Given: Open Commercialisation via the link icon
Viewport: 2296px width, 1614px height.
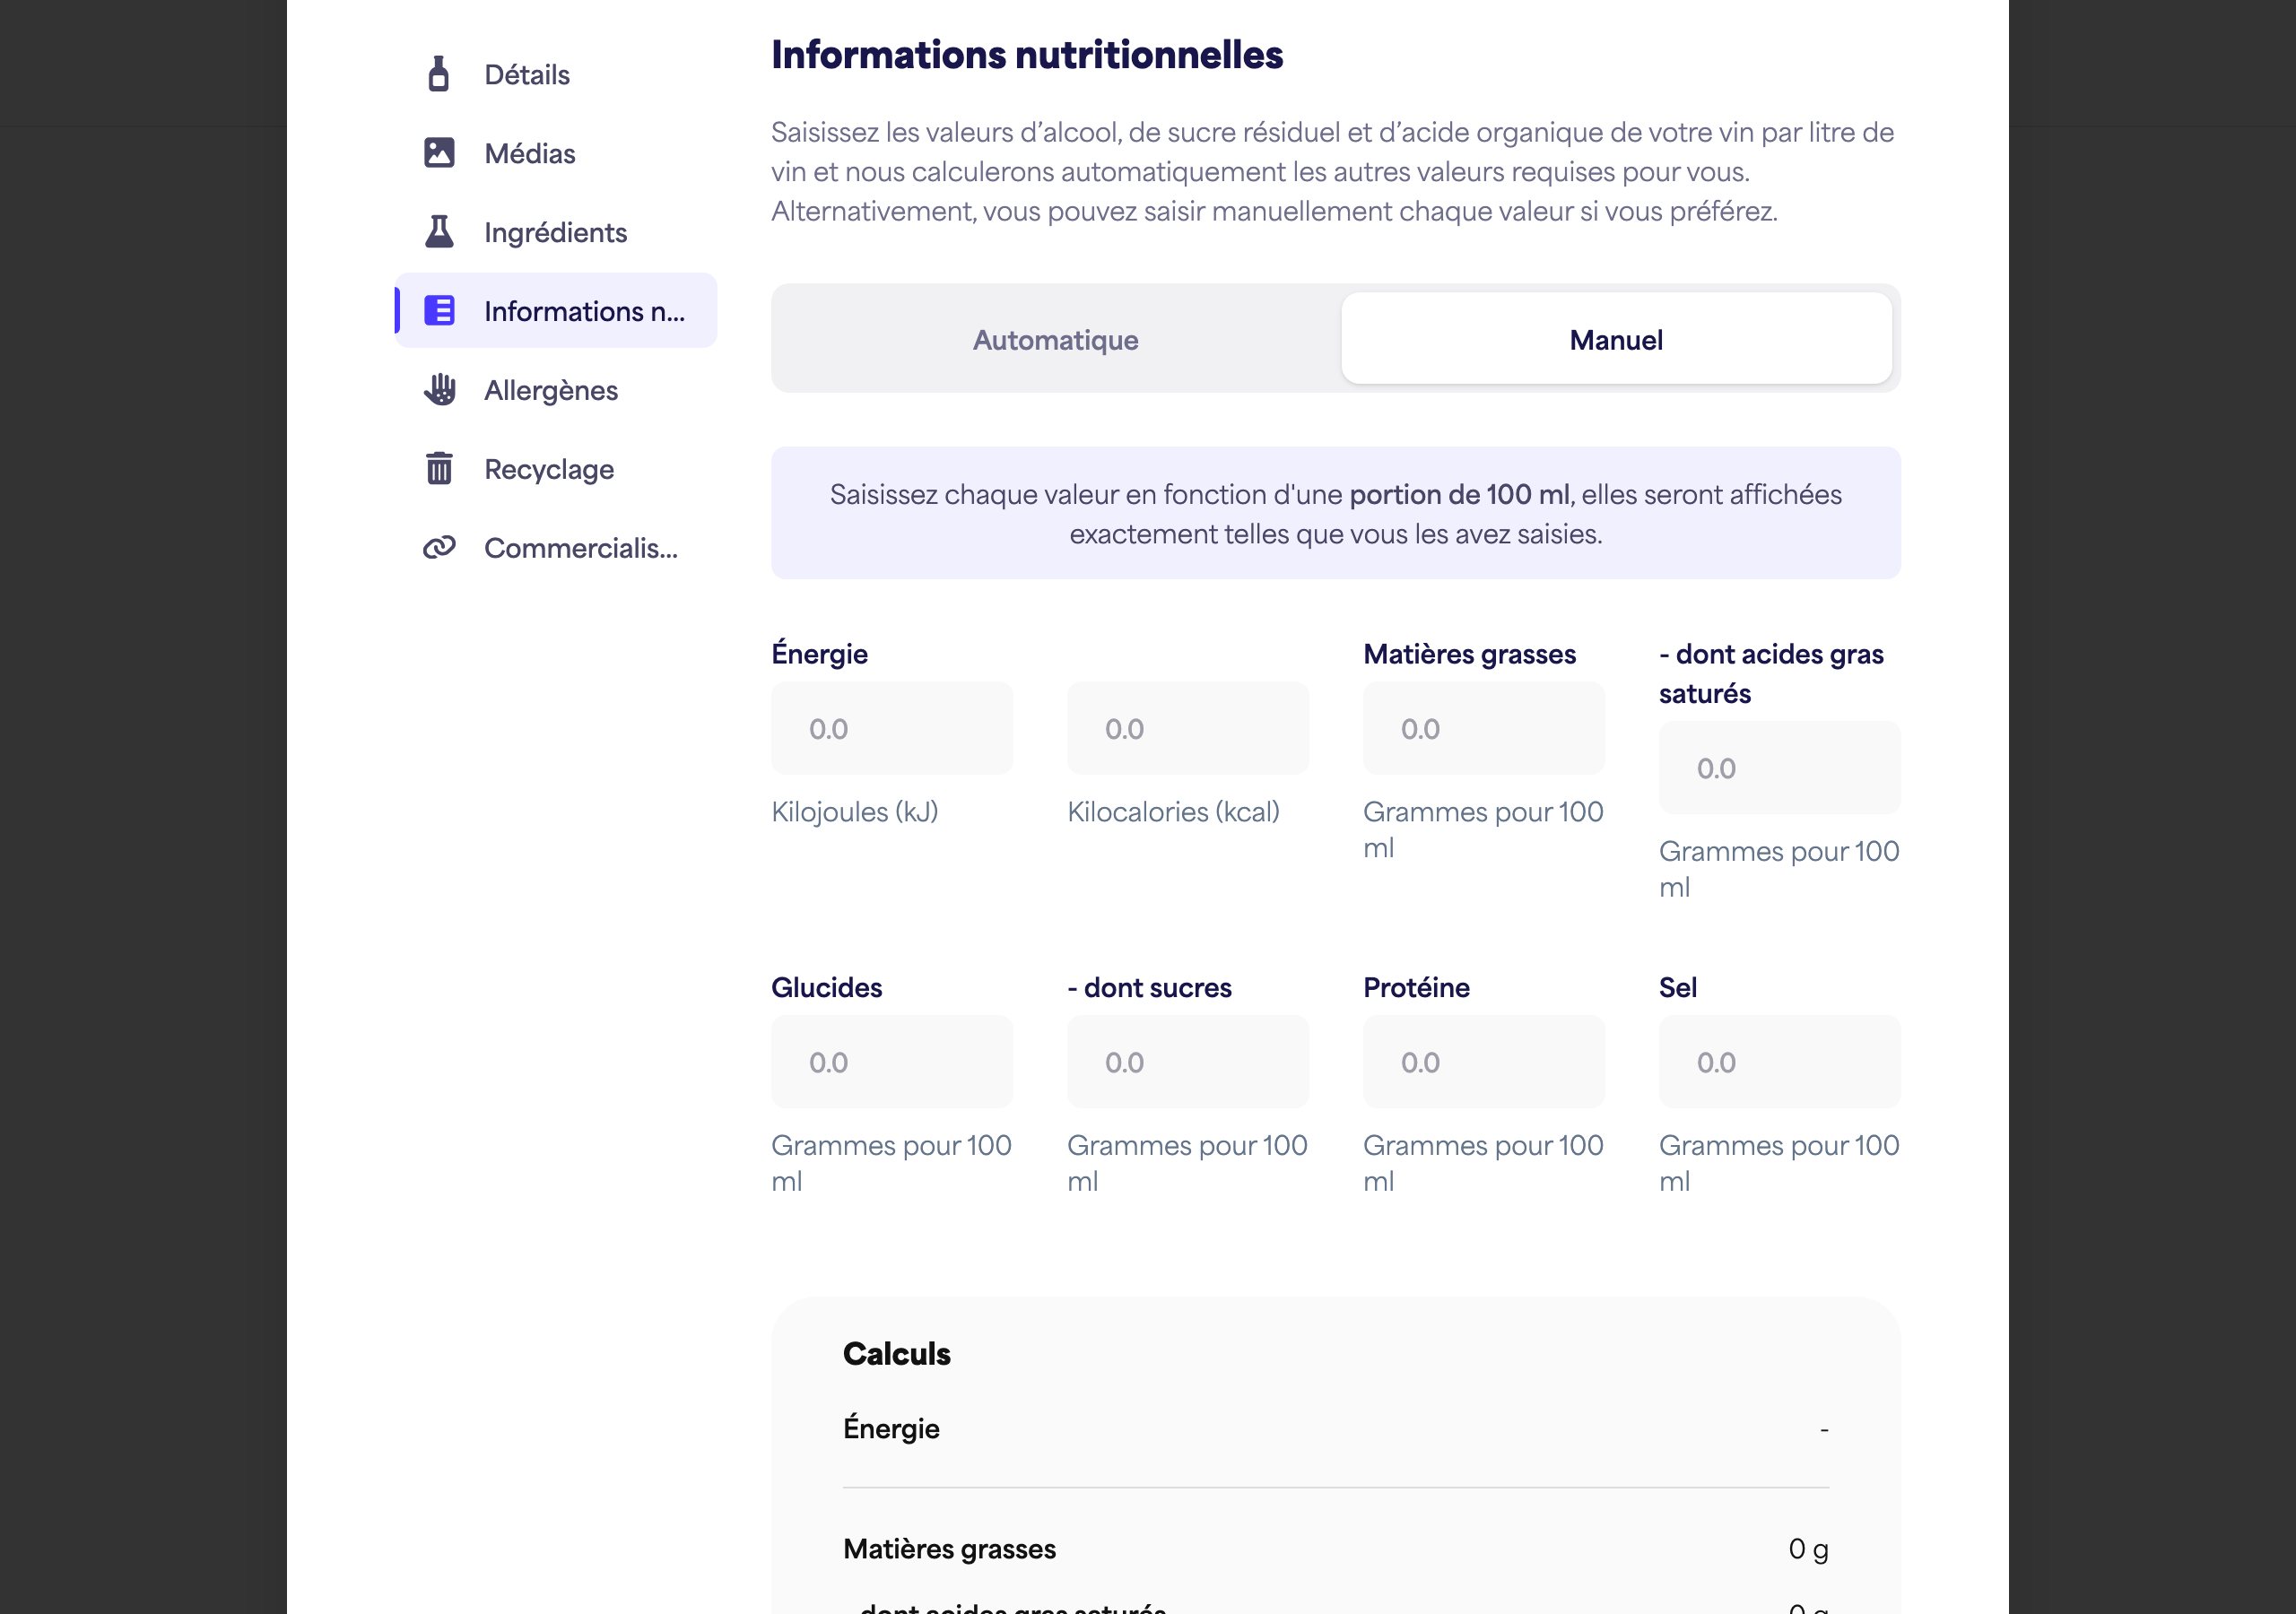Looking at the screenshot, I should (439, 548).
